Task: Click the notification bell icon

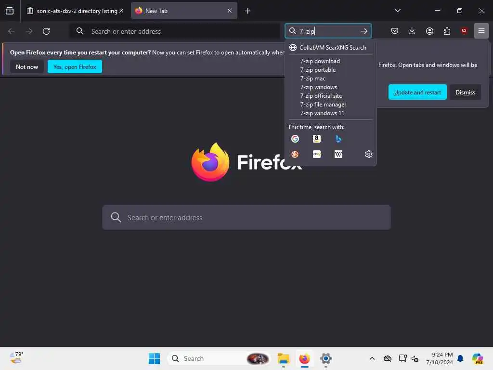Action: pyautogui.click(x=460, y=358)
